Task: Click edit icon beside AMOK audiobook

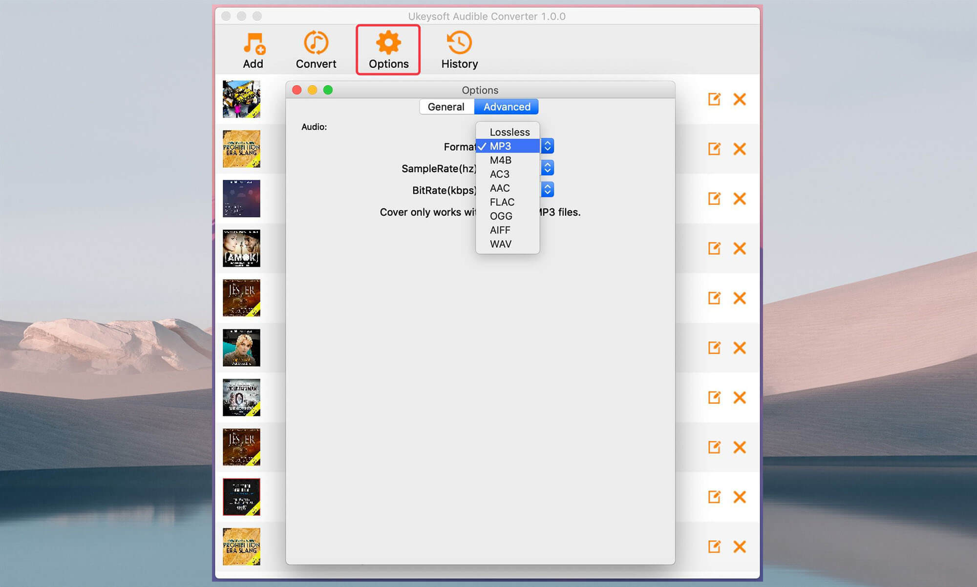Action: point(714,248)
